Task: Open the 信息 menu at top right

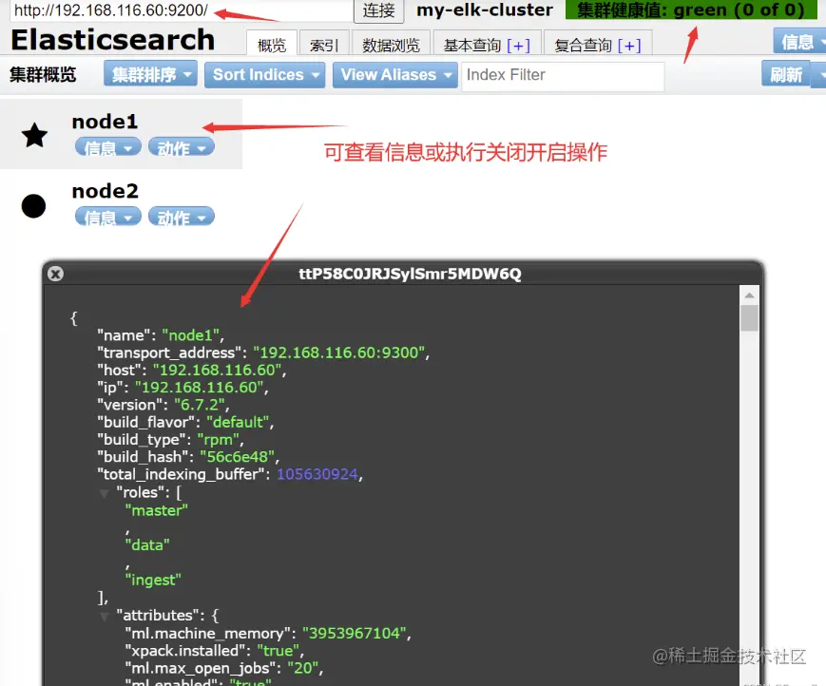Action: [798, 41]
